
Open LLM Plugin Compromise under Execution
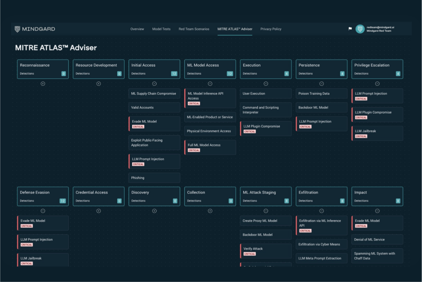click(x=266, y=129)
